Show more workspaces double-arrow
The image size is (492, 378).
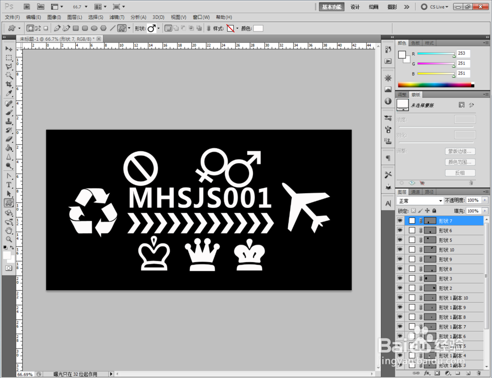coord(407,6)
